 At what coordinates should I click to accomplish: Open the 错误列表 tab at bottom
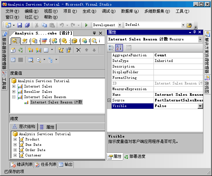tap(22, 164)
